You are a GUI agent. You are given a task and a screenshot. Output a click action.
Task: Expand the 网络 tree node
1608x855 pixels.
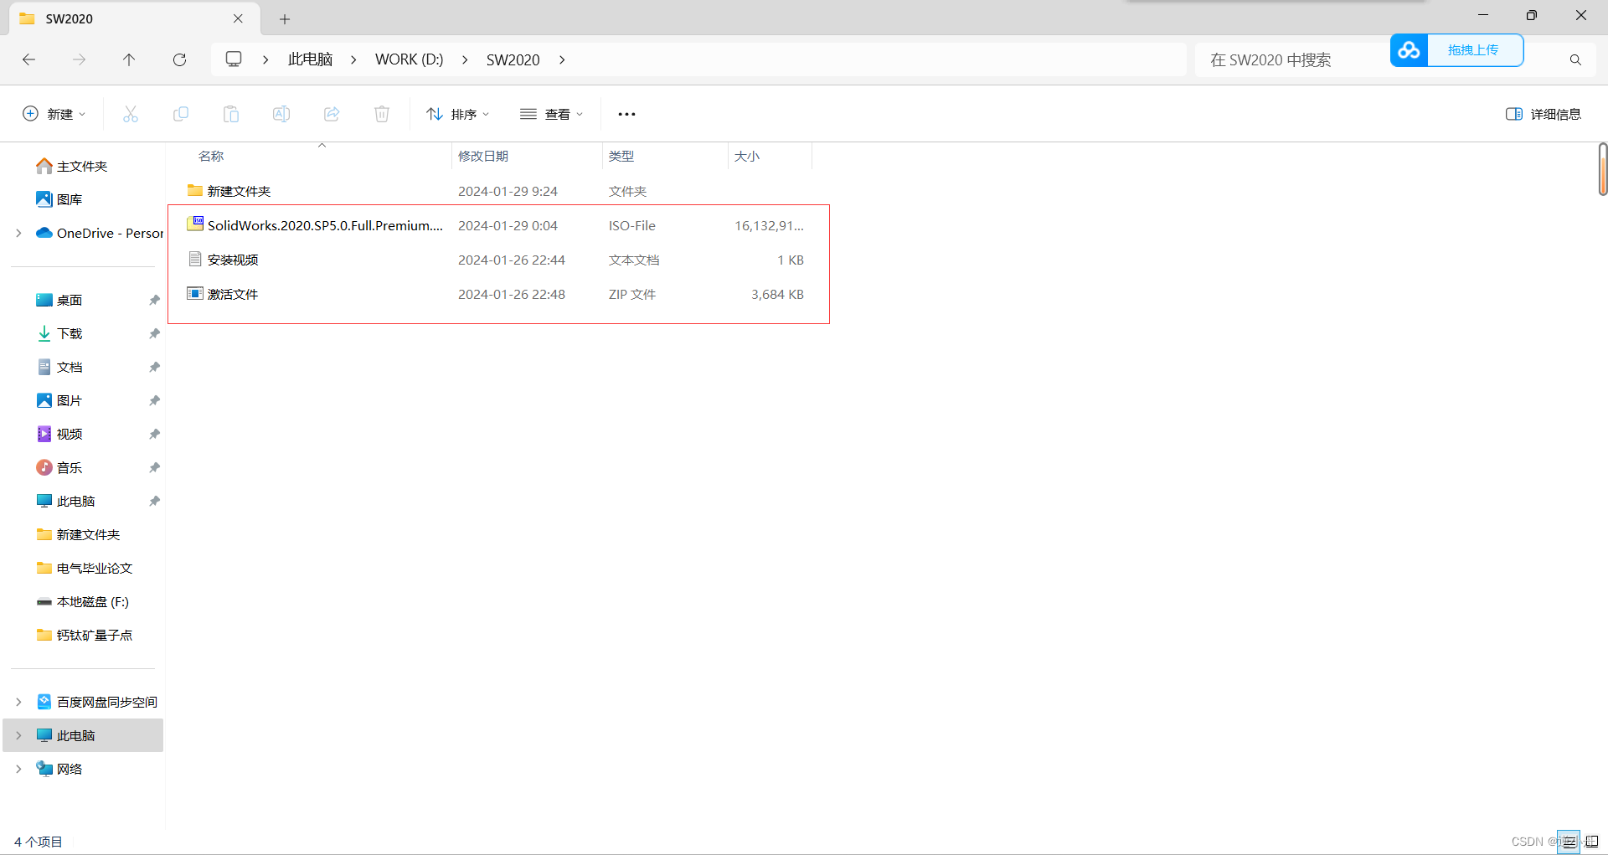pyautogui.click(x=18, y=769)
